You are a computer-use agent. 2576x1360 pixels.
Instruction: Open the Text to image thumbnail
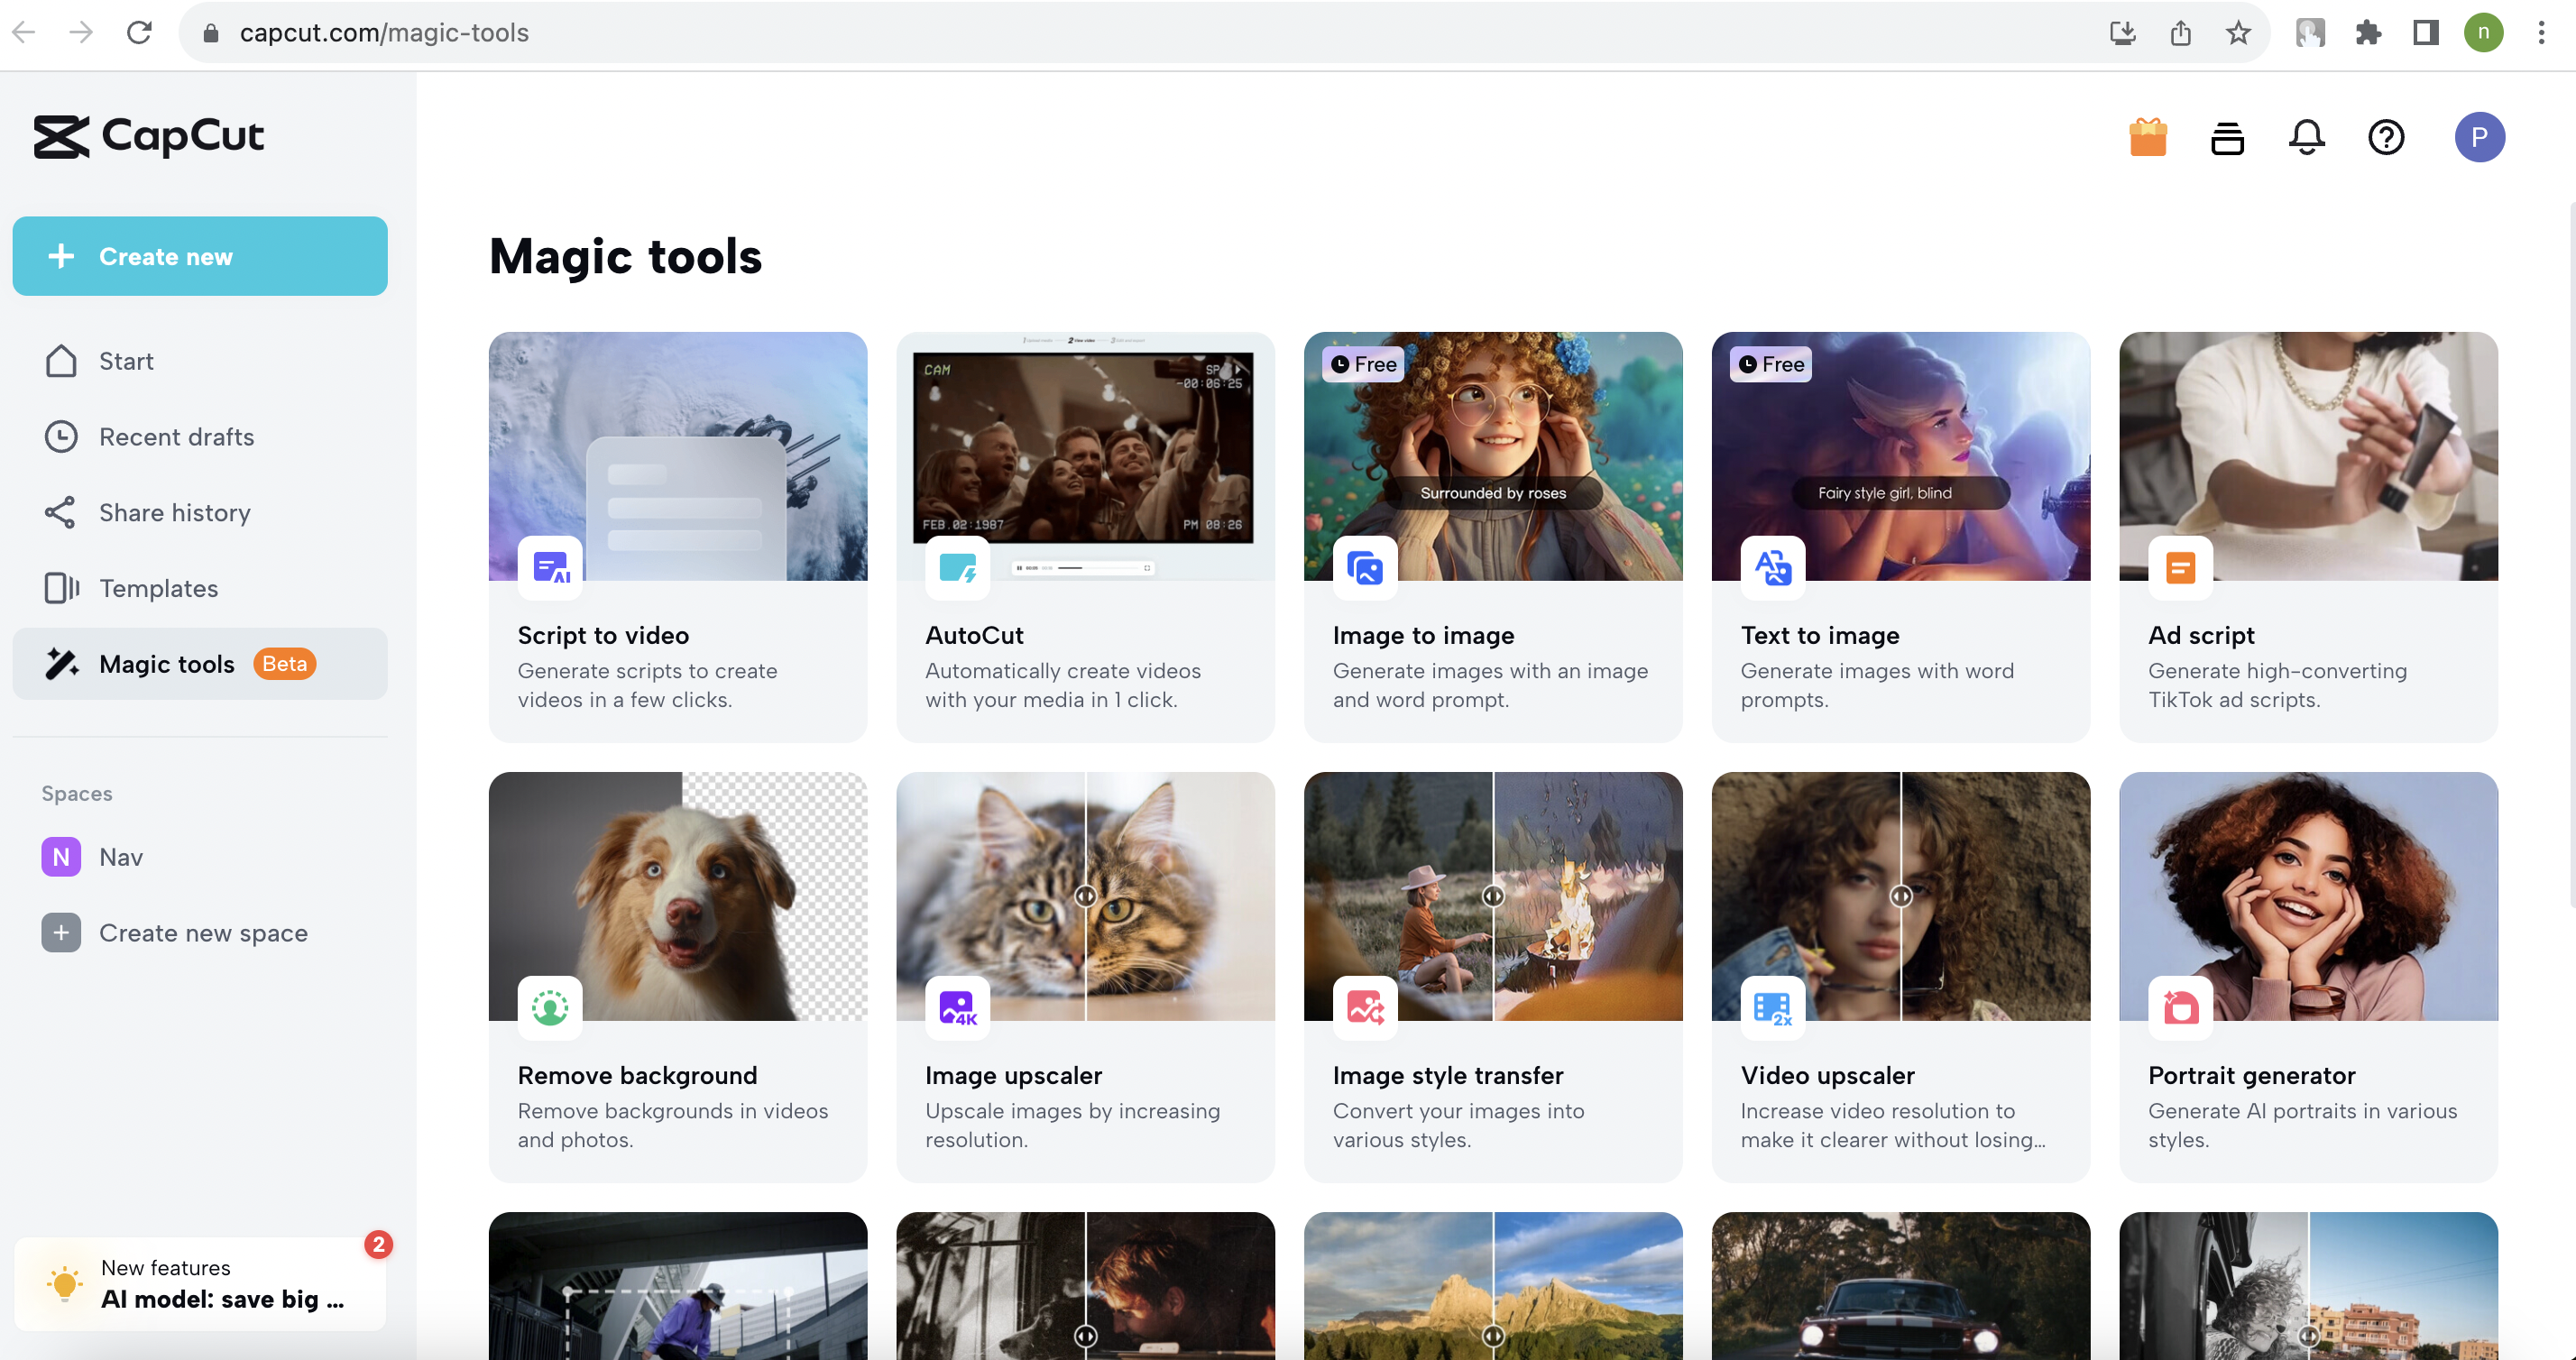coord(1900,456)
